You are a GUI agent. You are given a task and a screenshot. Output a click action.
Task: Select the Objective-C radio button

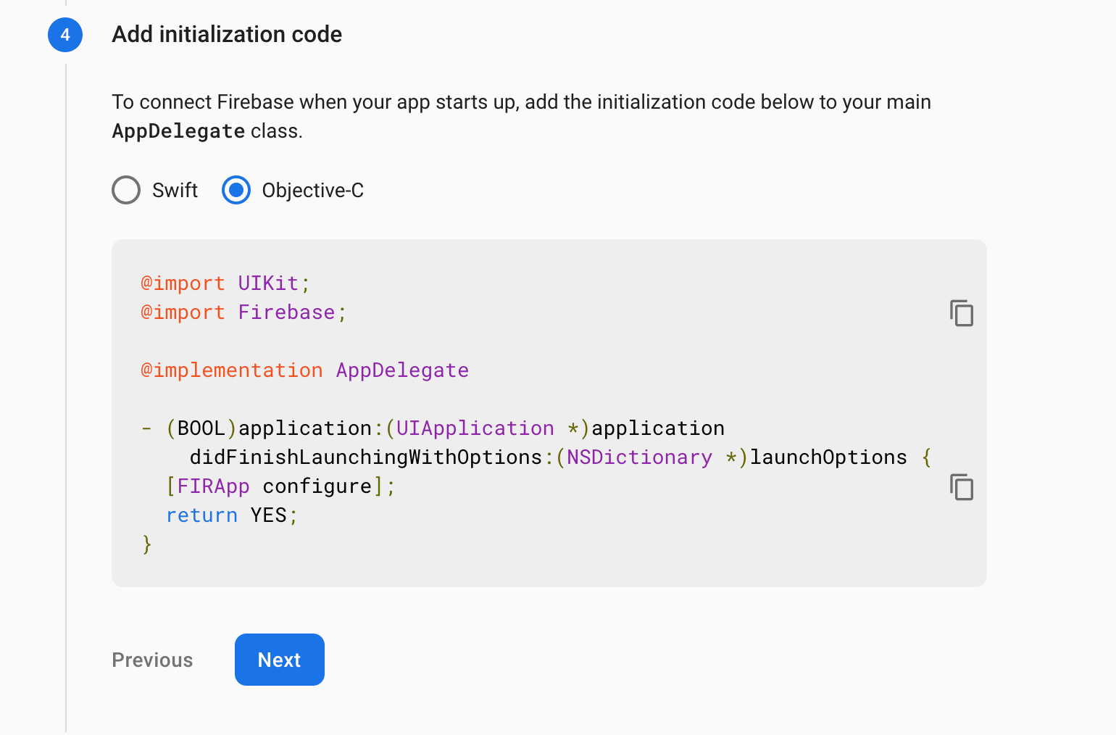coord(236,190)
